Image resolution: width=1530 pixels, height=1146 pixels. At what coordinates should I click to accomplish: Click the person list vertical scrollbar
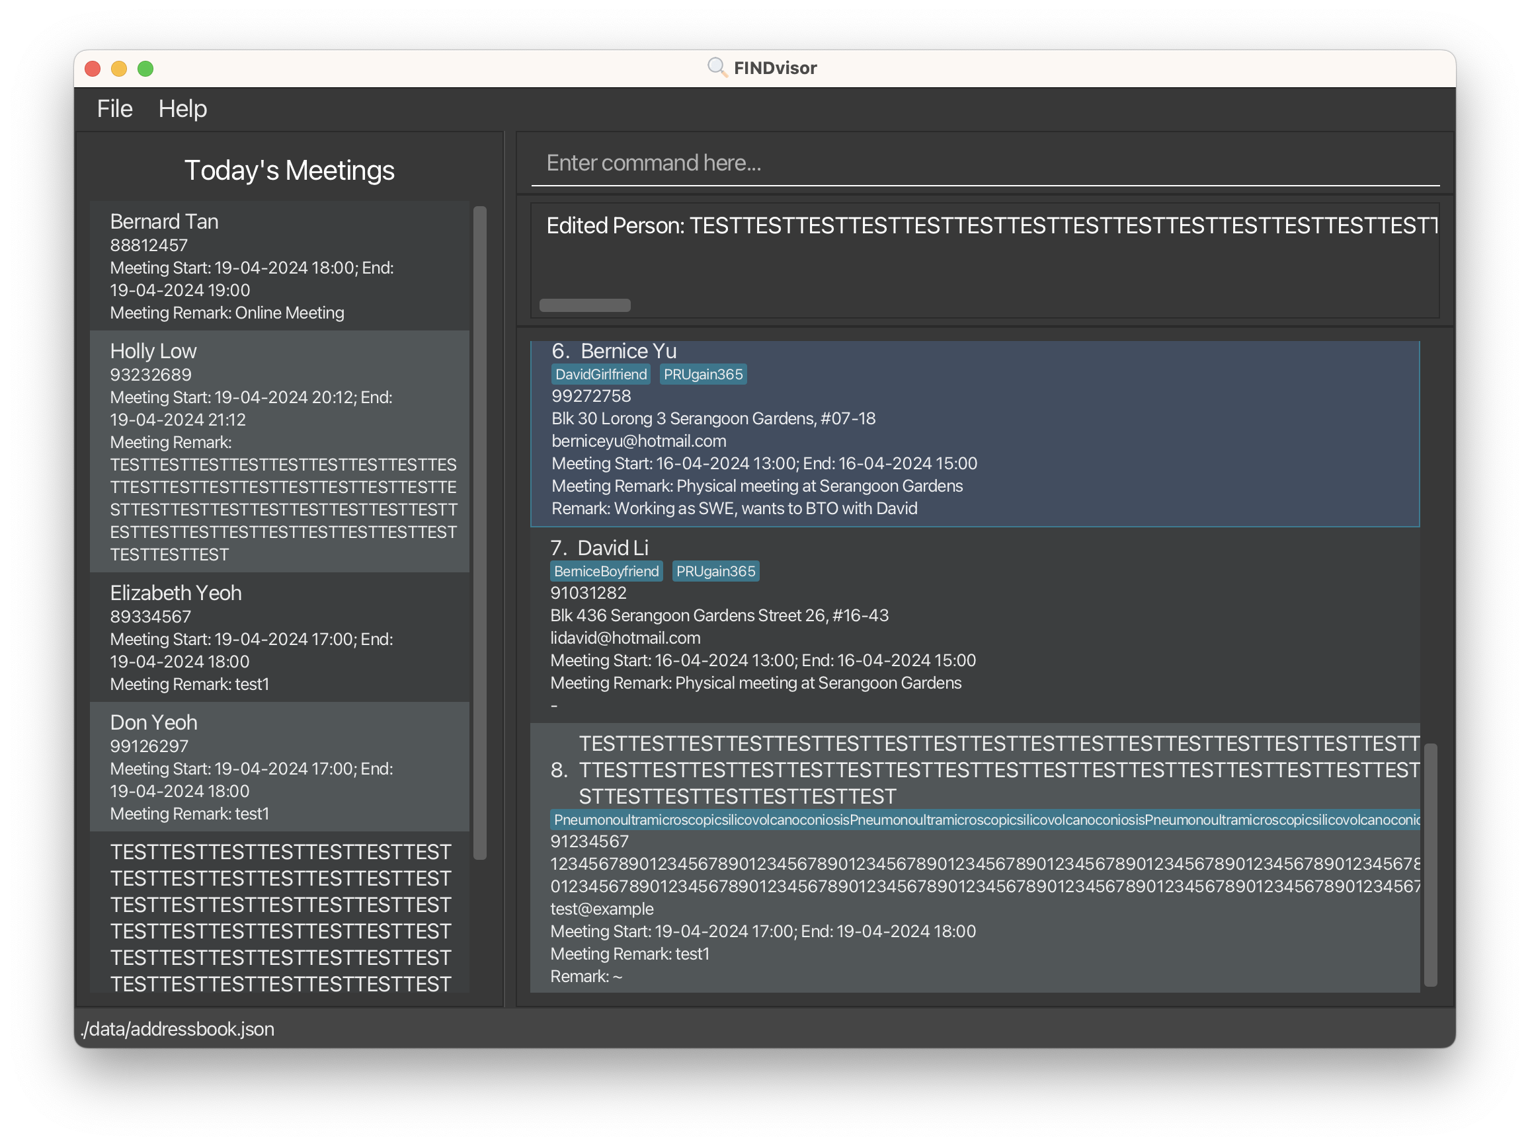(1429, 864)
